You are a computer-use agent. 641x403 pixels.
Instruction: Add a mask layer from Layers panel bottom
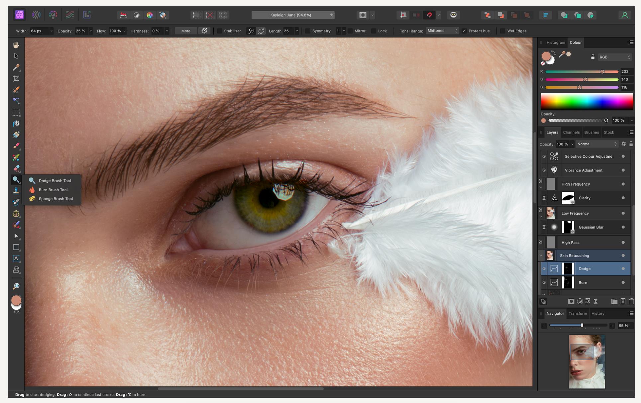[571, 301]
